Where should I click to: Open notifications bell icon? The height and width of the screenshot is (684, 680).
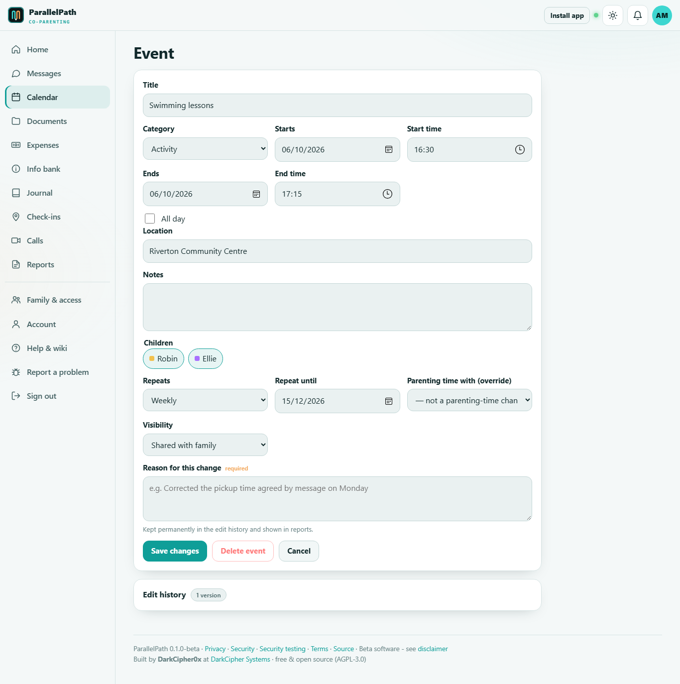pos(638,15)
